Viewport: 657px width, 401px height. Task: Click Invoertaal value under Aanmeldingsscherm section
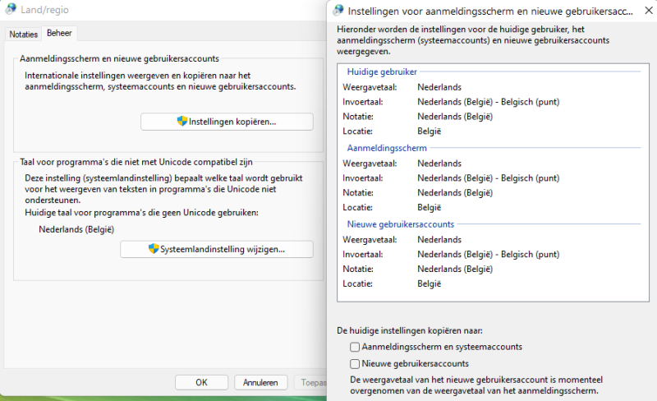[488, 177]
